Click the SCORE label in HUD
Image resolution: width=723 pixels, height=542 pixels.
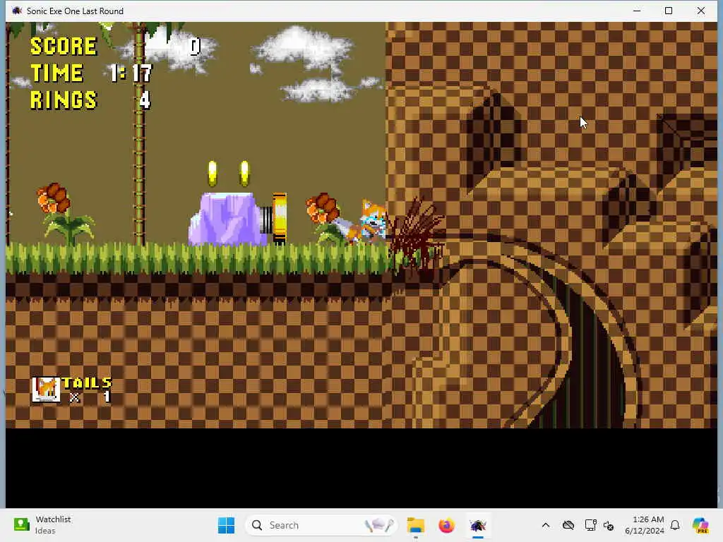point(64,46)
